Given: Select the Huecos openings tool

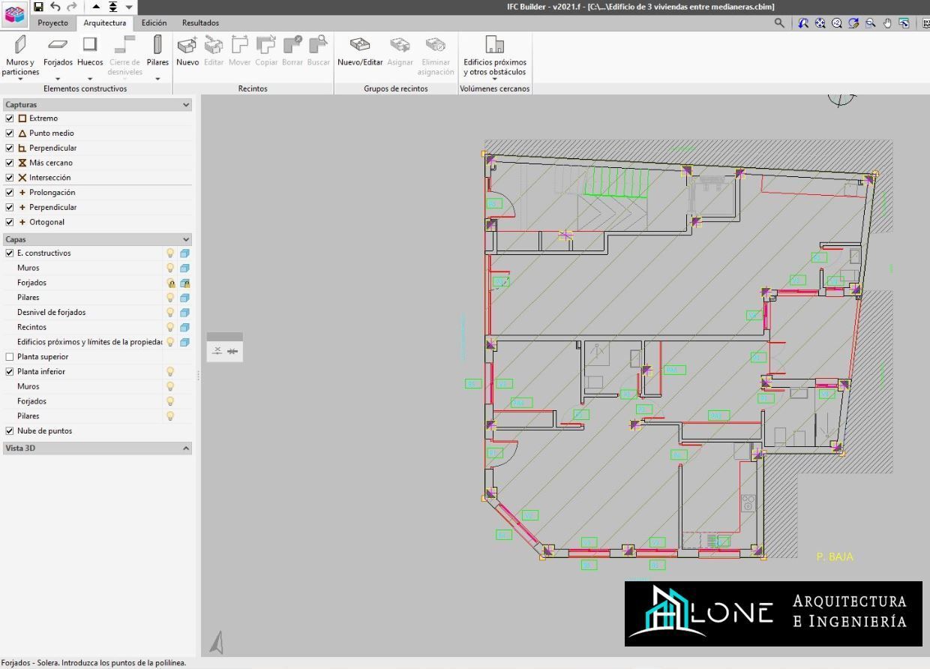Looking at the screenshot, I should (90, 51).
